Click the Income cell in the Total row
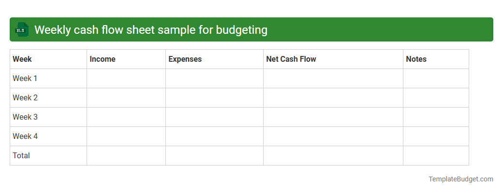 126,155
